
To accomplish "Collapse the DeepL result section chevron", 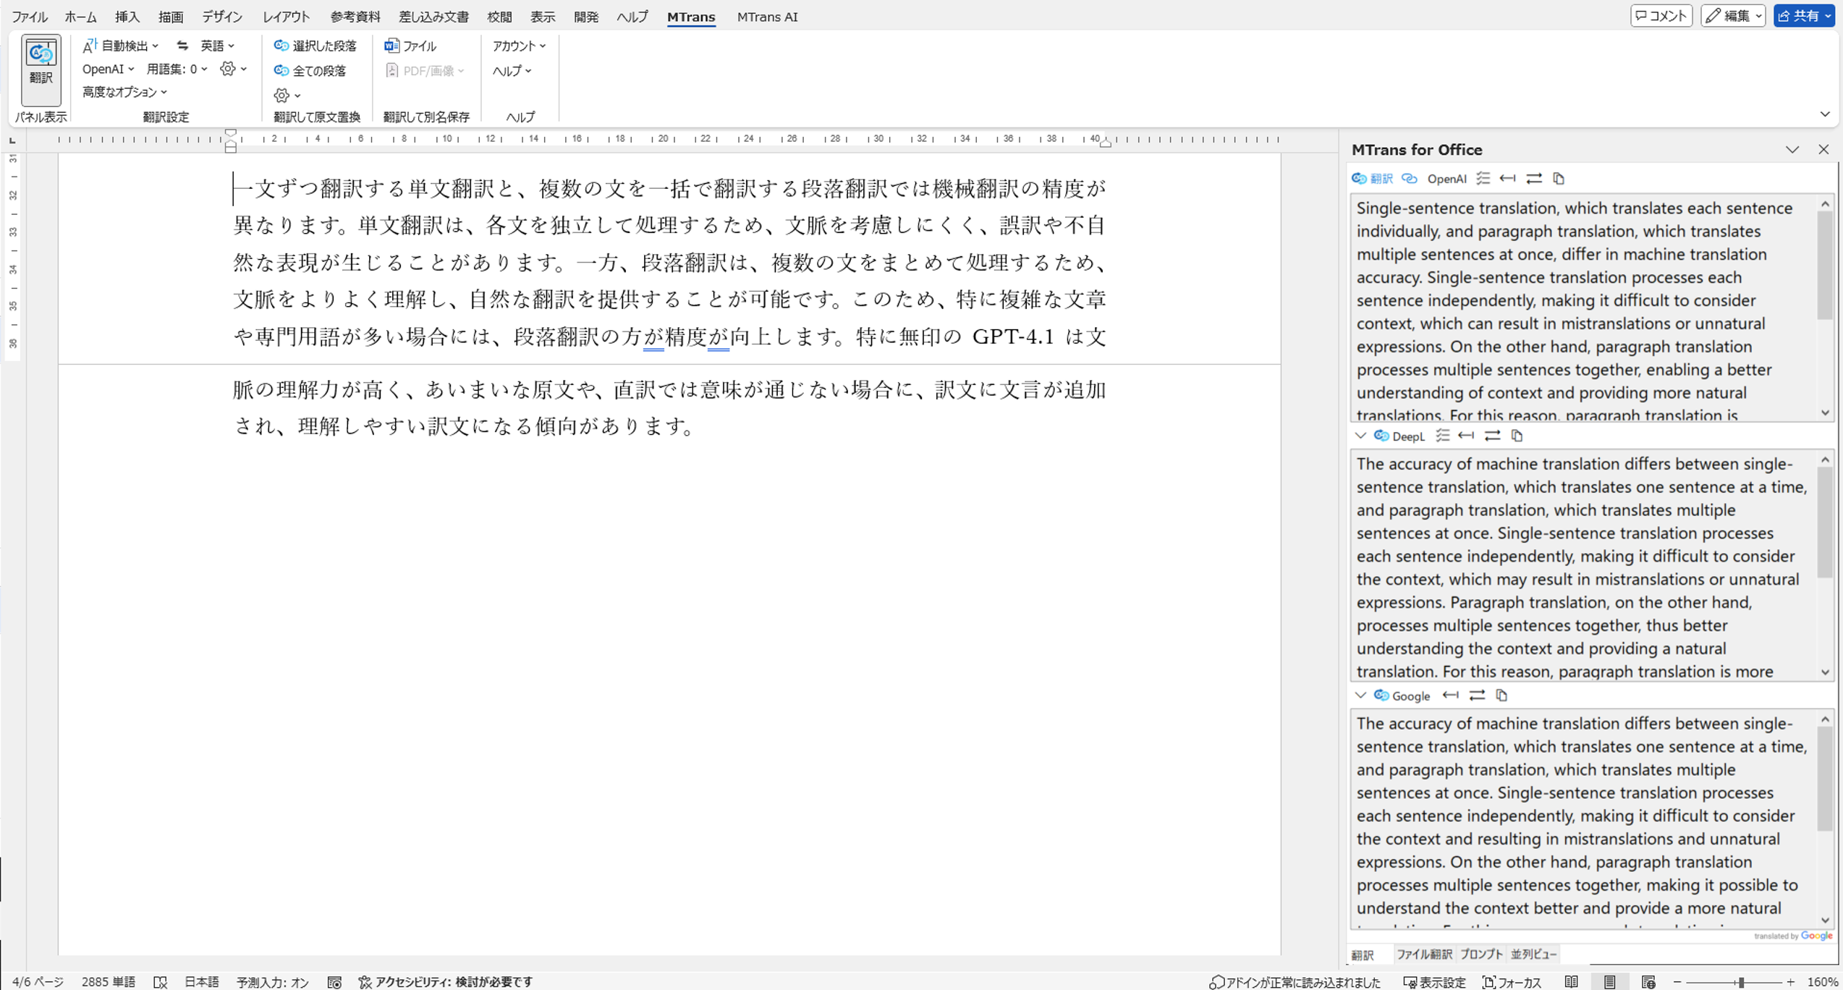I will click(1360, 436).
